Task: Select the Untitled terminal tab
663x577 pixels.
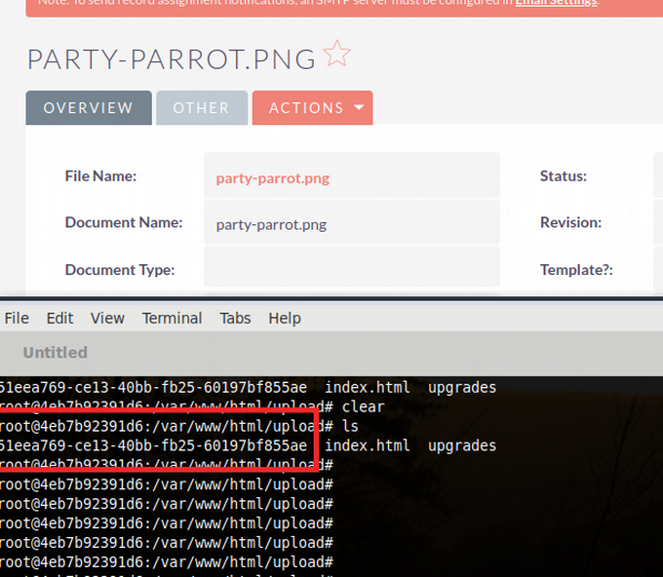Action: [x=56, y=352]
